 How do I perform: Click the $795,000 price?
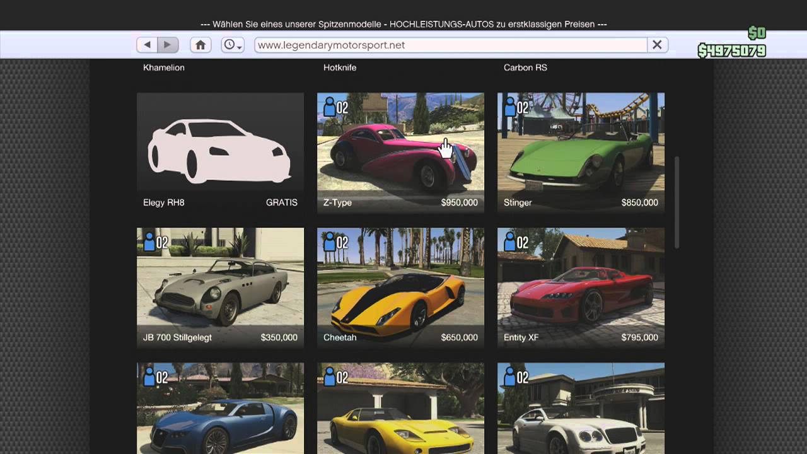tap(640, 337)
